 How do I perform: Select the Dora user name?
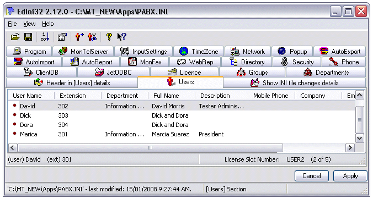[x=26, y=125]
